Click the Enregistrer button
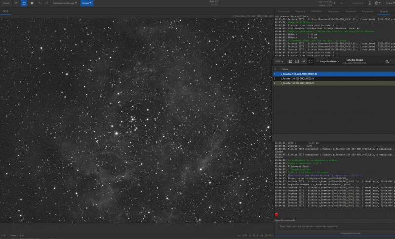395x239 pixels. tap(357, 3)
